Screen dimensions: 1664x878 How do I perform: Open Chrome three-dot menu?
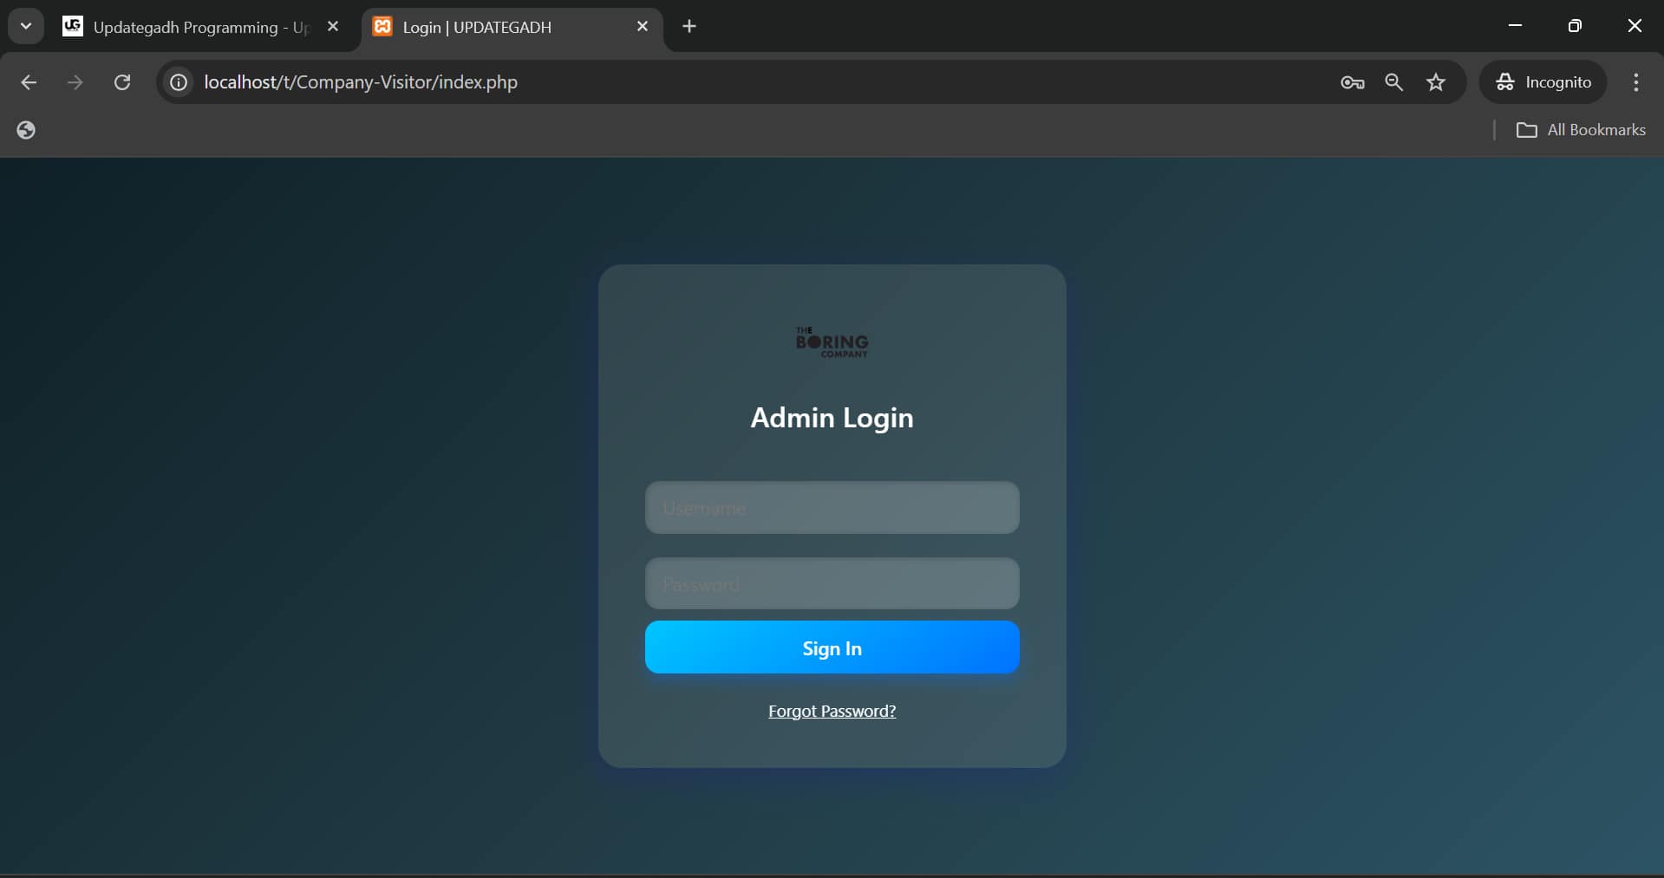1635,82
